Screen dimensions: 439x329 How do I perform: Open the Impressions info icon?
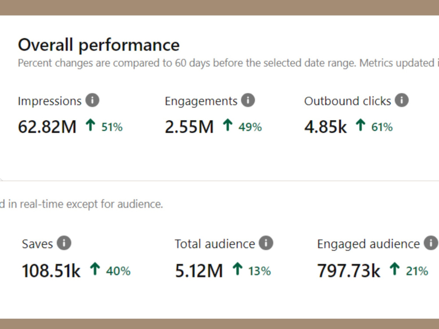[92, 100]
